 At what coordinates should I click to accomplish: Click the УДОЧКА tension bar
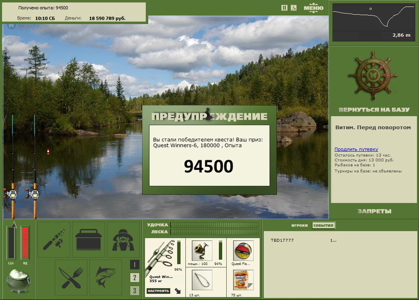click(215, 225)
